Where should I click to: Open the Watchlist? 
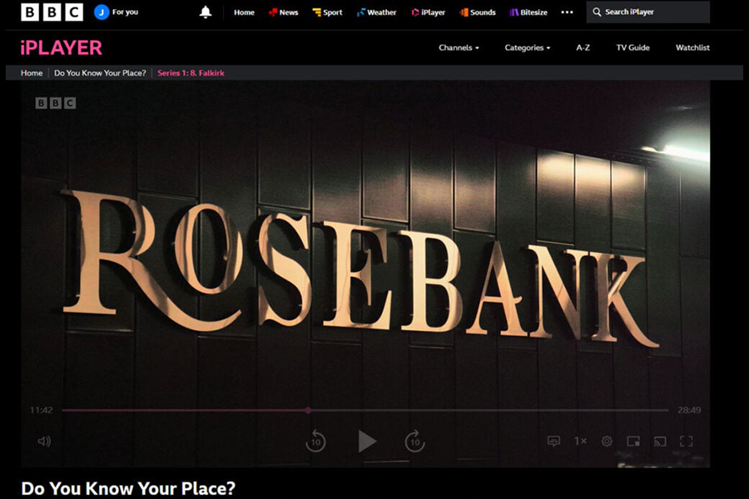tap(692, 47)
